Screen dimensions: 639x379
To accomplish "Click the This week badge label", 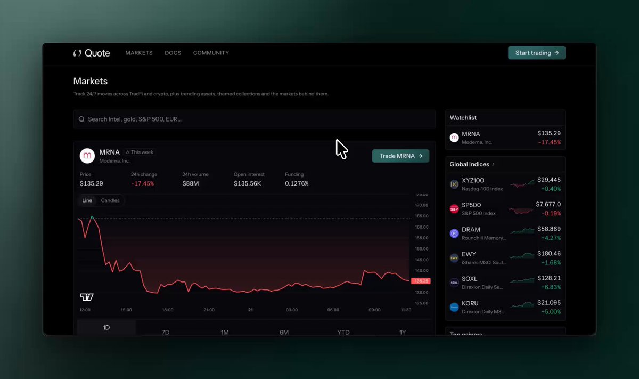I will pyautogui.click(x=142, y=152).
